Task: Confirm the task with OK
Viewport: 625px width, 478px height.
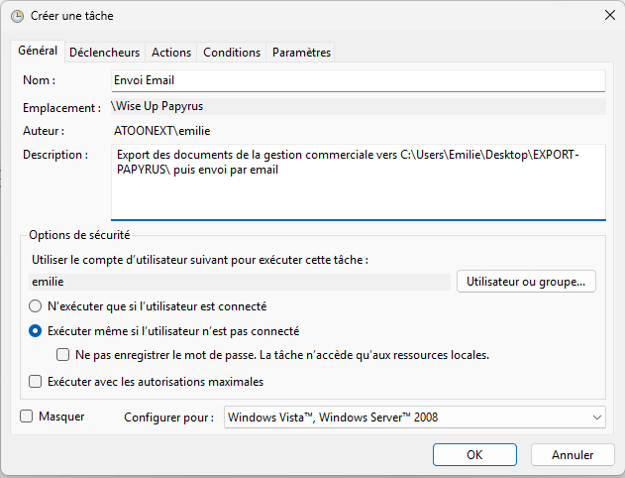Action: pos(474,454)
